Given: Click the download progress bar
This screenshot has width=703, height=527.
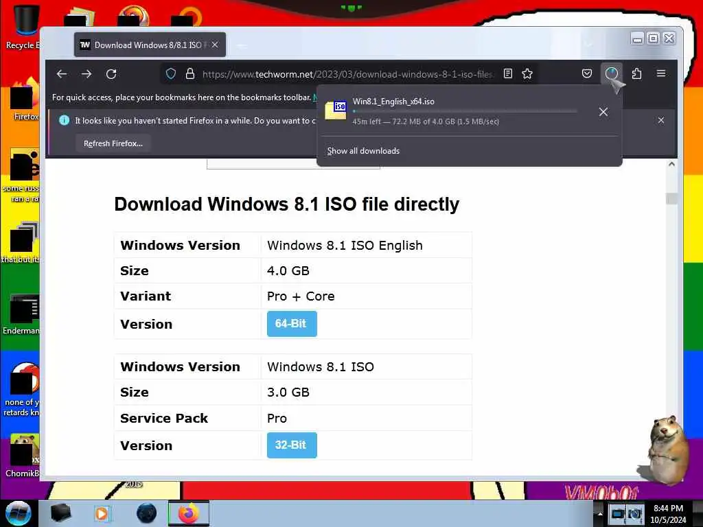Looking at the screenshot, I should [465, 111].
